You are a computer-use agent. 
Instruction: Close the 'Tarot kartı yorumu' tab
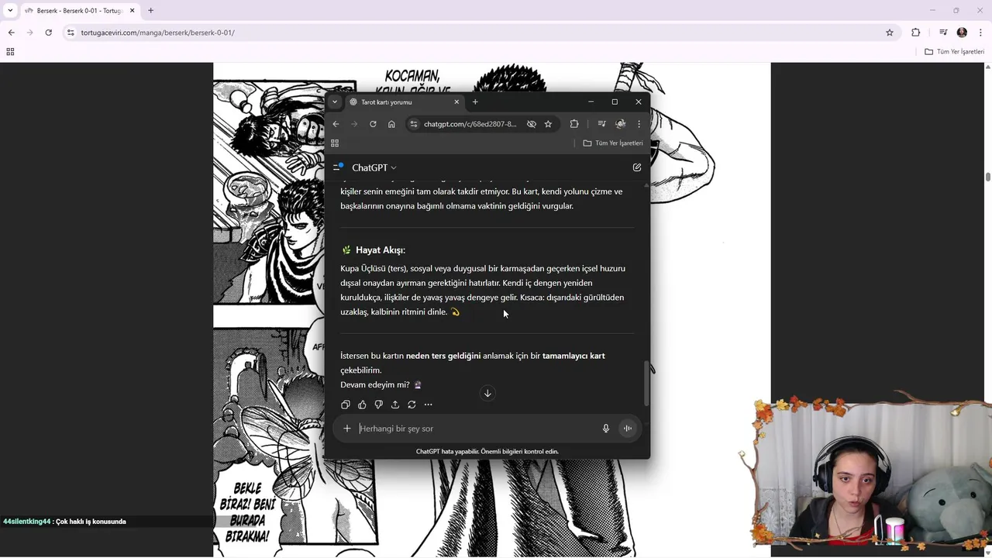tap(456, 102)
